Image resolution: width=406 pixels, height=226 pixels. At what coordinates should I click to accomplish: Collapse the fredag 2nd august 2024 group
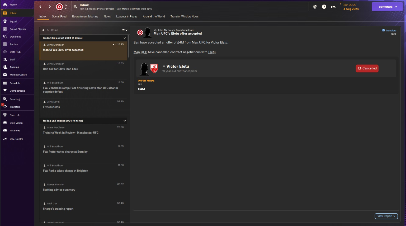point(125,121)
